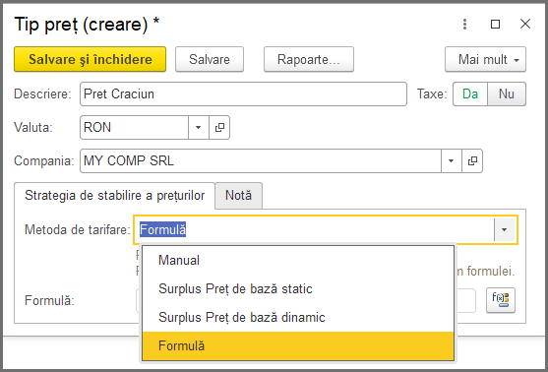548x372 pixels.
Task: Open the three-dot options menu in the title bar
Action: (464, 25)
